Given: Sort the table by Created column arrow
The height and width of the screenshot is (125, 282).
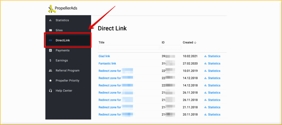Looking at the screenshot, I should click(195, 42).
